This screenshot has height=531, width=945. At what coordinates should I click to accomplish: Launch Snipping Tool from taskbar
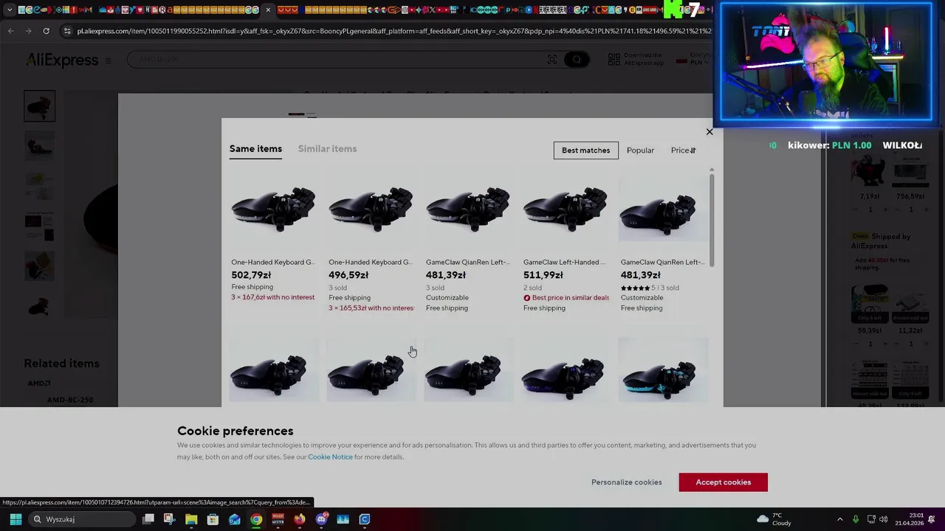(169, 519)
